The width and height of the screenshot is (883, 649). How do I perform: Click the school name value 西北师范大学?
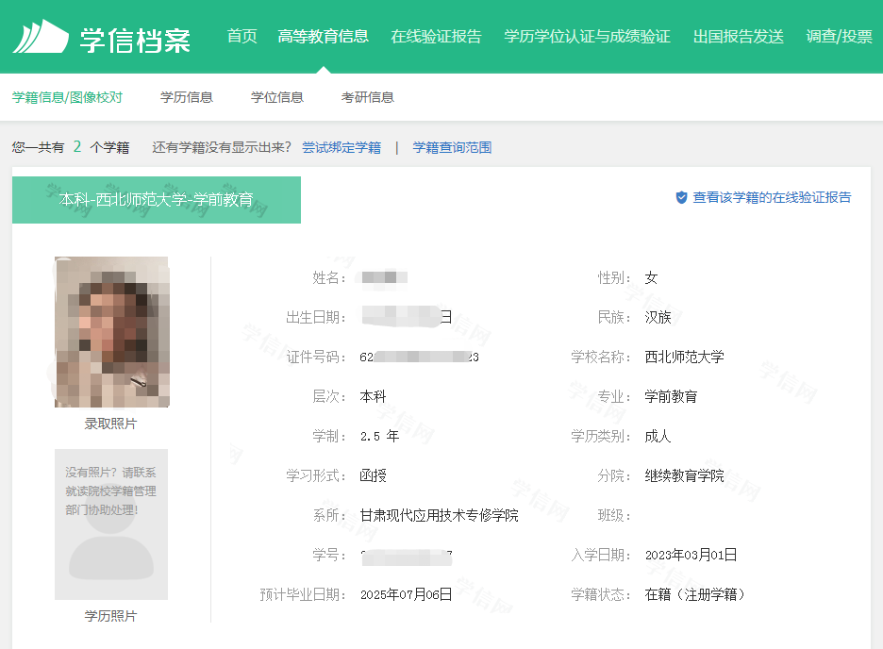[684, 357]
